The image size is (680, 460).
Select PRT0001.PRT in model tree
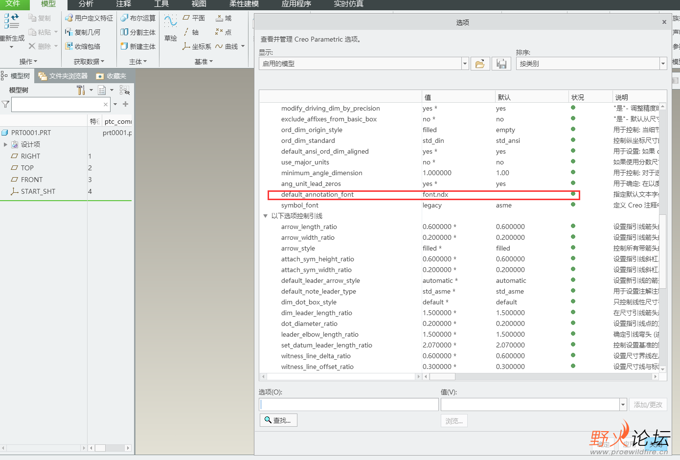(31, 133)
